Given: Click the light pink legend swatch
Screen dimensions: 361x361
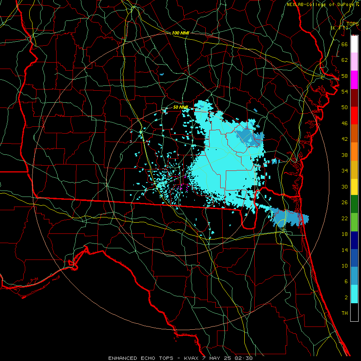Looking at the screenshot, I should click(354, 61).
